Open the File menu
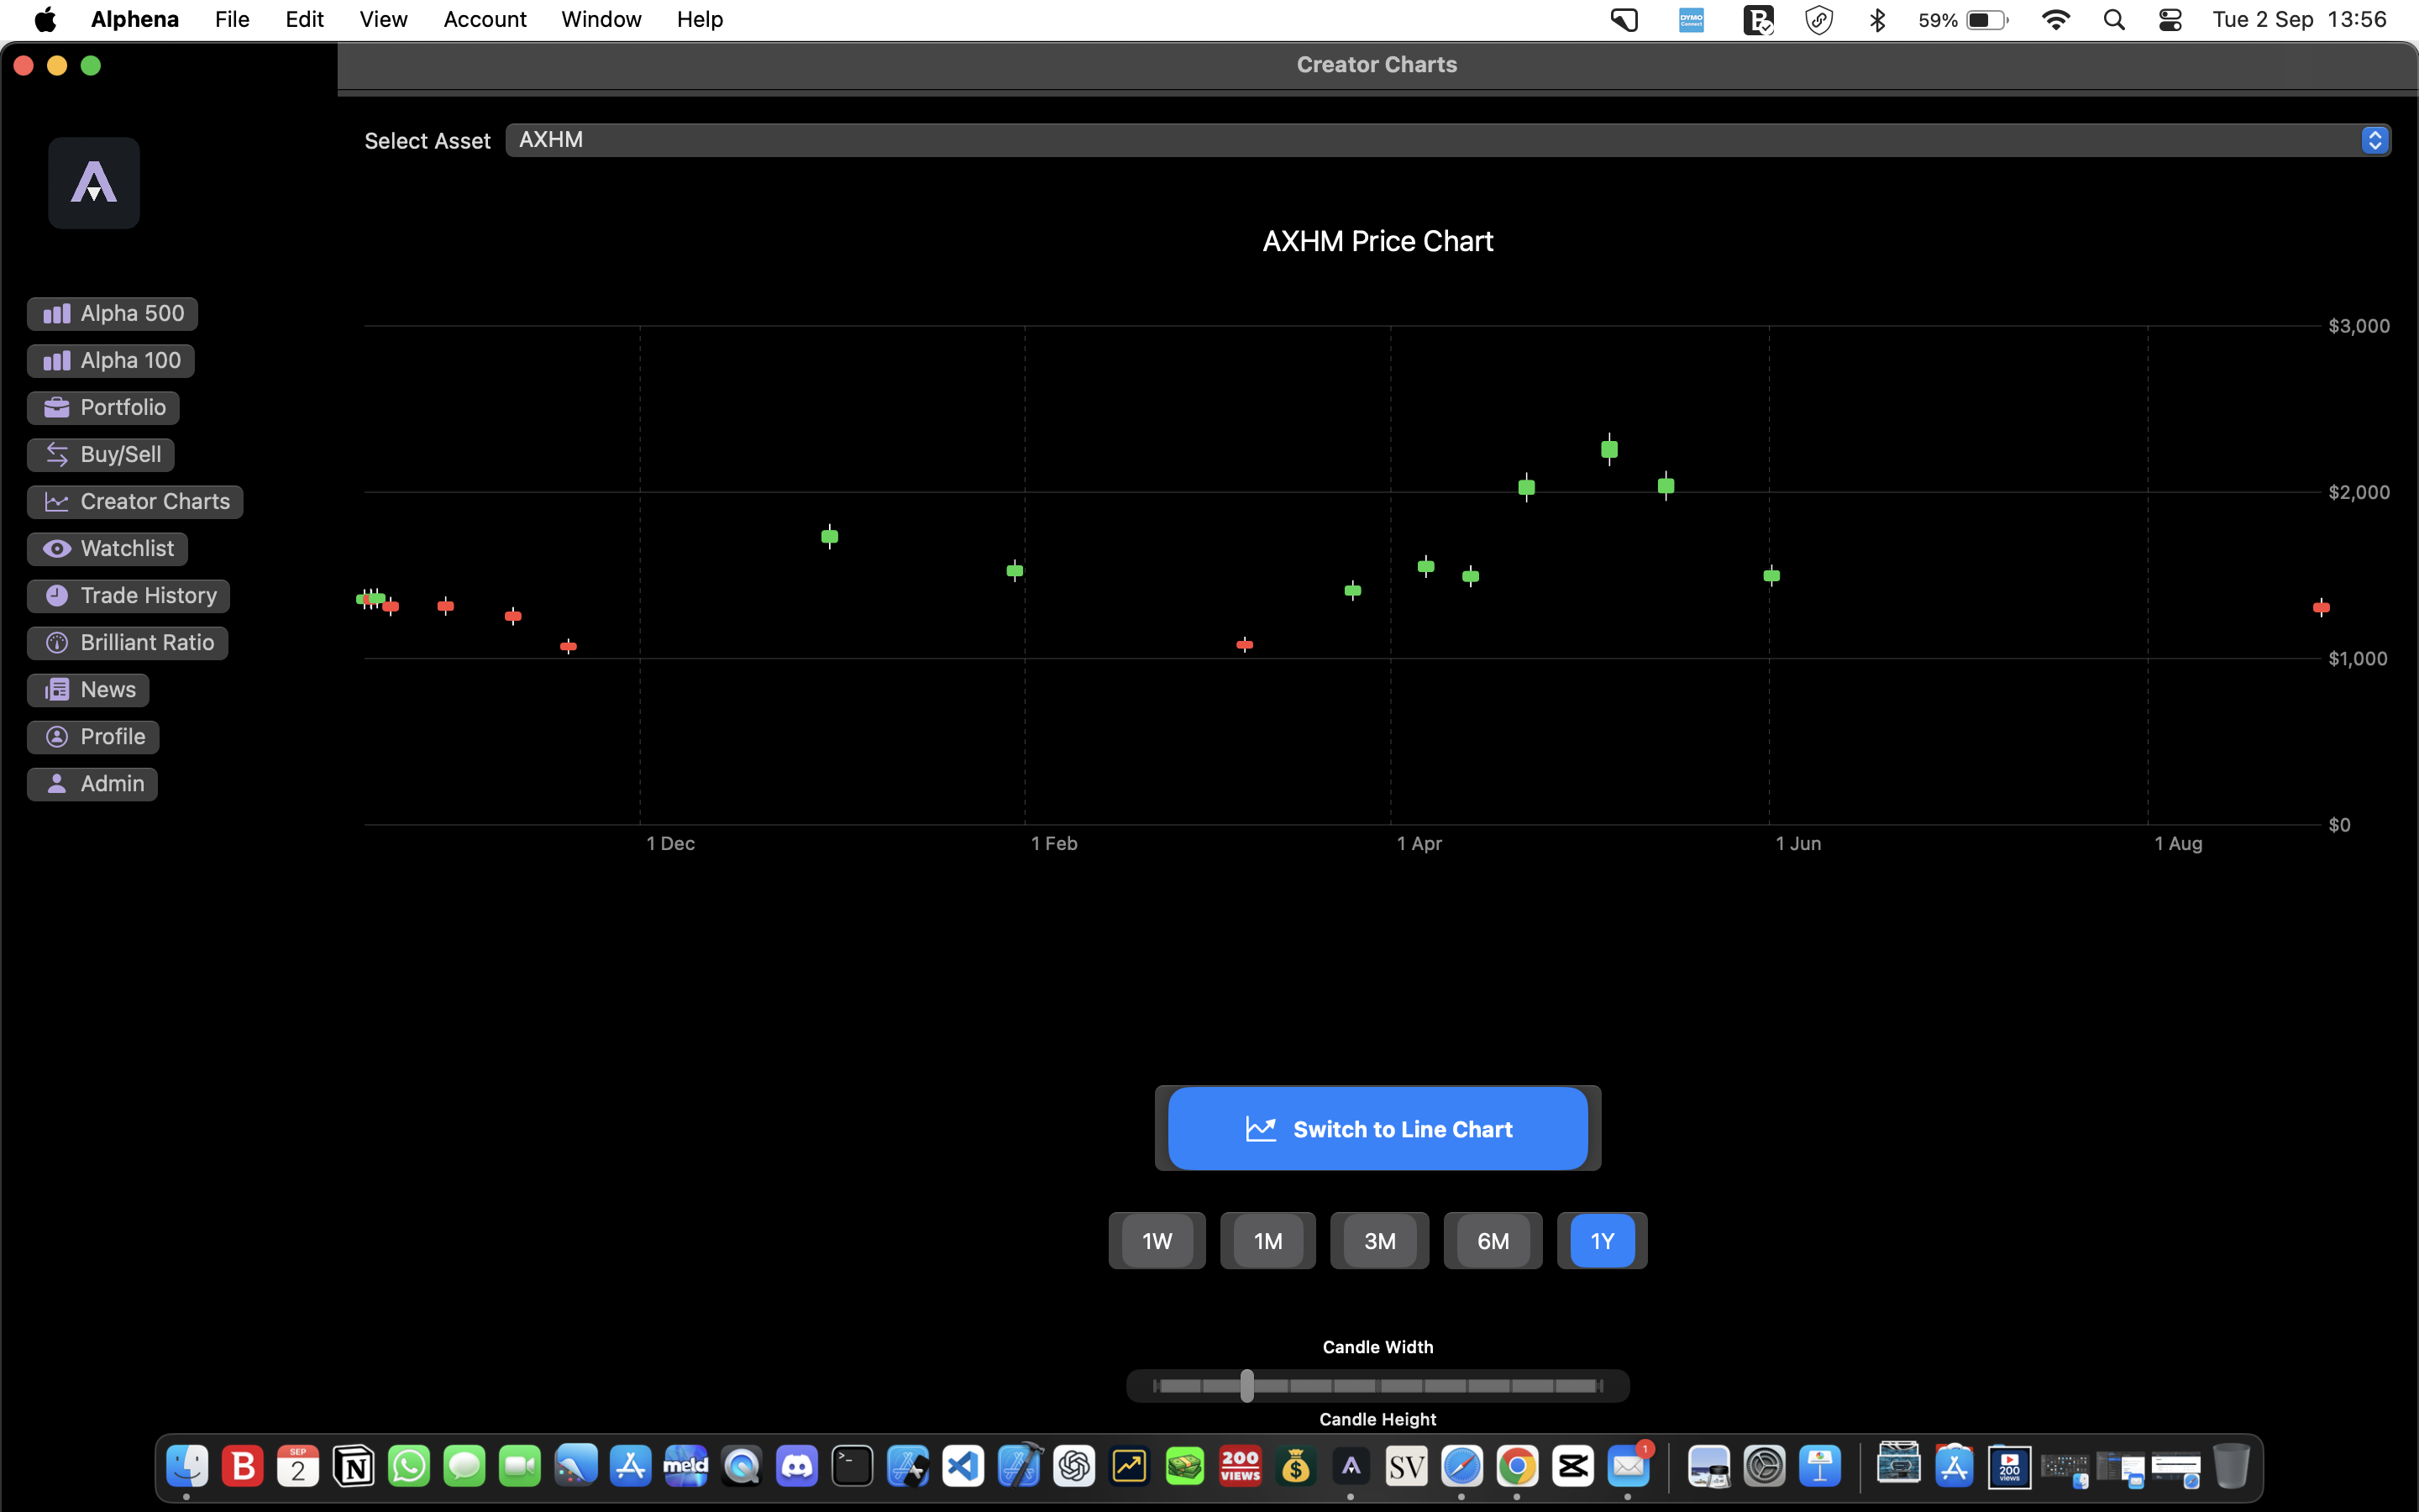Screen dimensions: 2419x1512 pyautogui.click(x=232, y=19)
